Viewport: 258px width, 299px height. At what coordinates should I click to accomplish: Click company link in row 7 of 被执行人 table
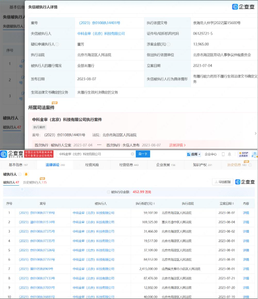click(x=93, y=269)
